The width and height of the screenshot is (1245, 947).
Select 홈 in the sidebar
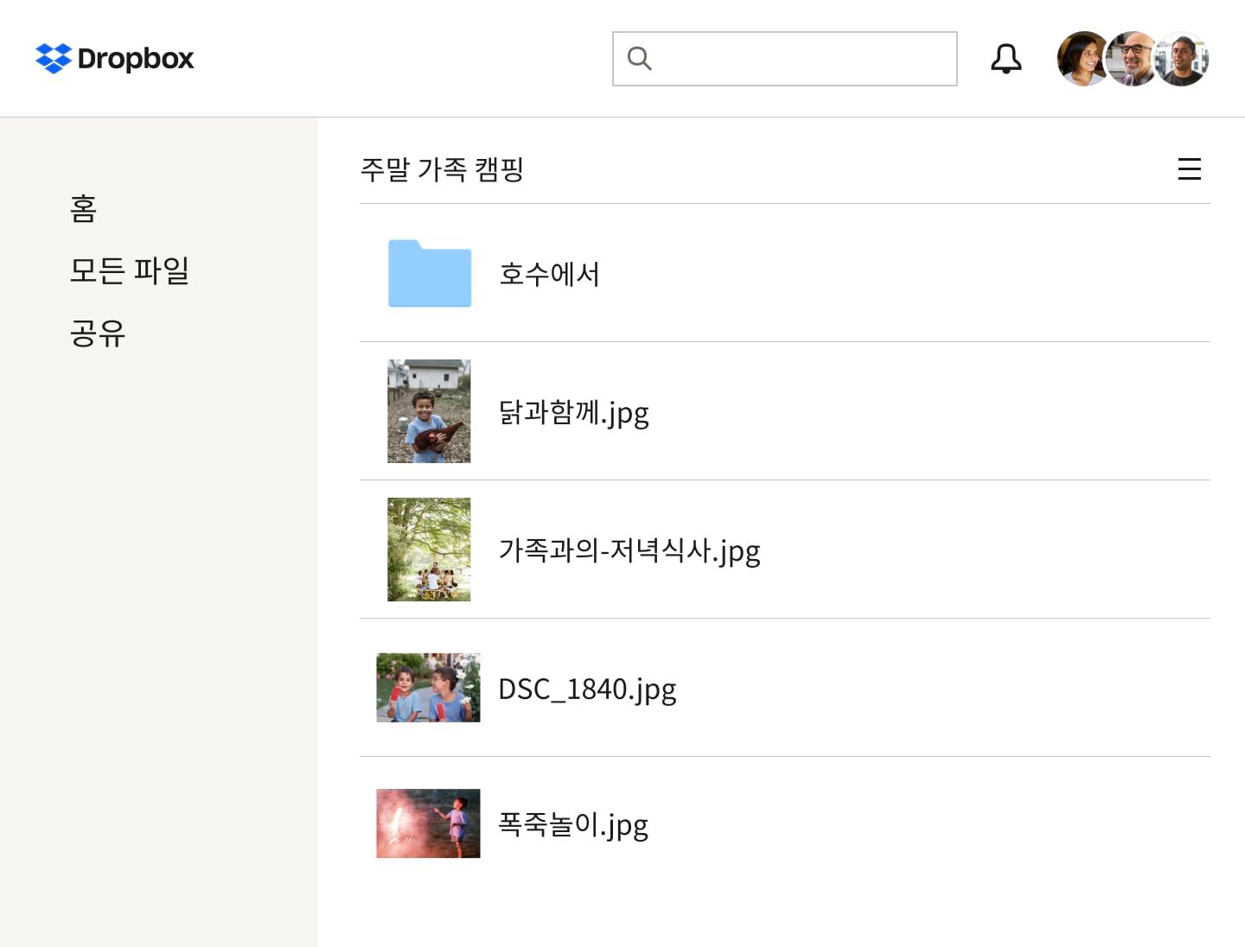pyautogui.click(x=83, y=209)
